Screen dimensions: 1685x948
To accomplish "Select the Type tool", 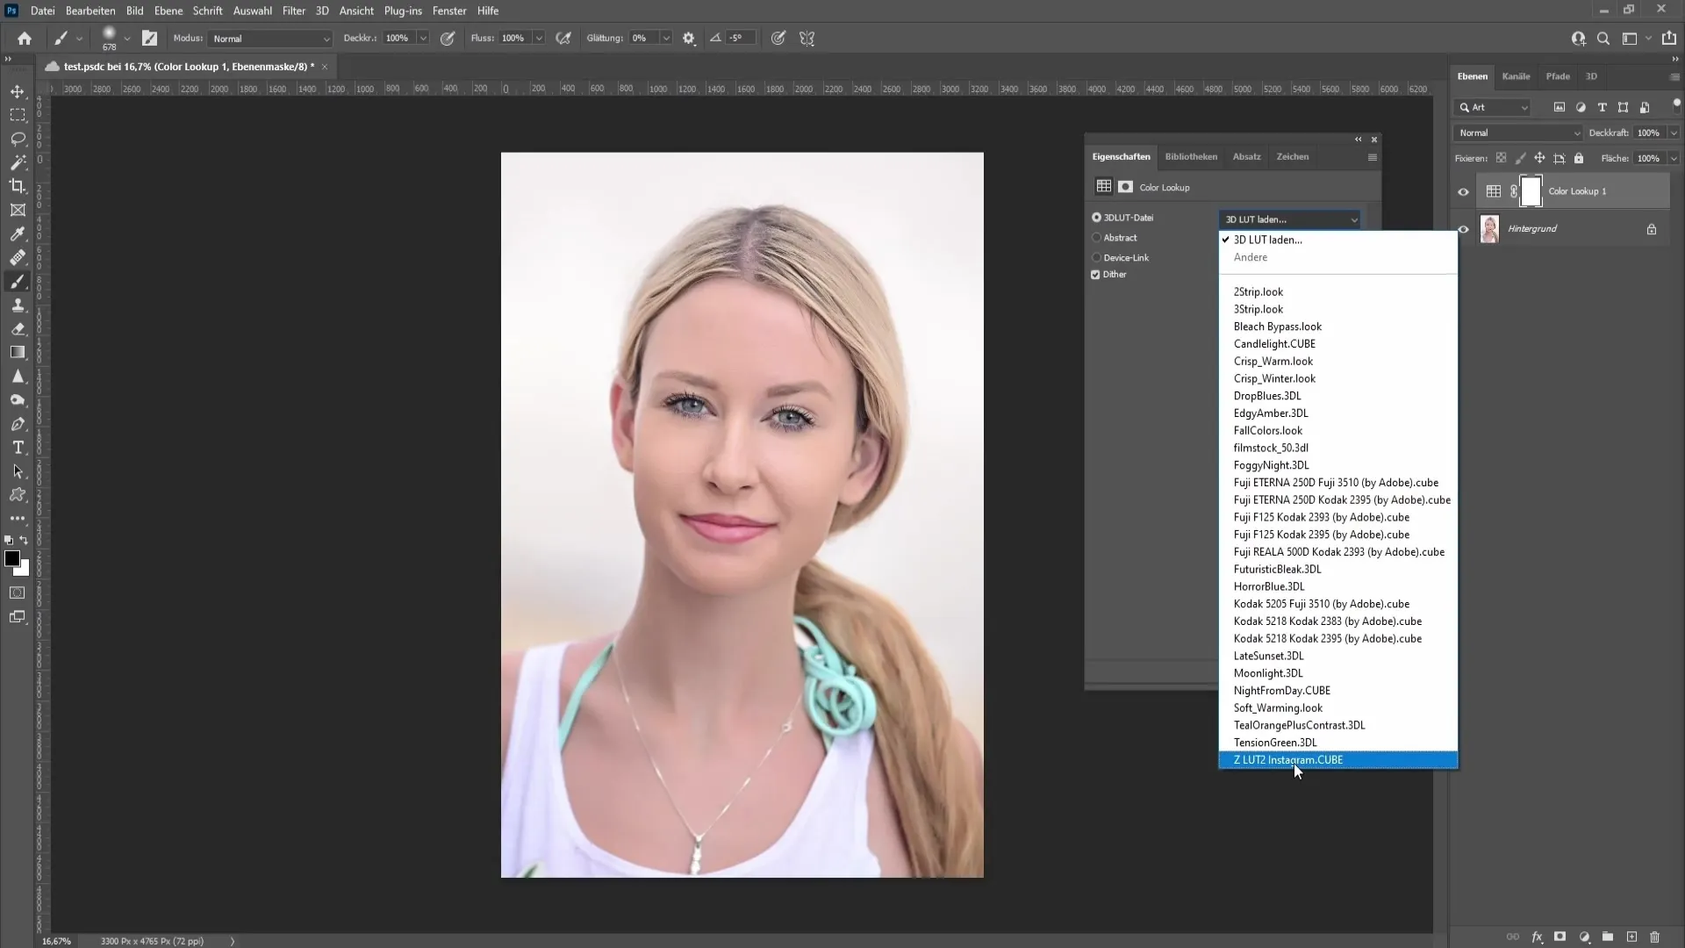I will click(x=18, y=448).
